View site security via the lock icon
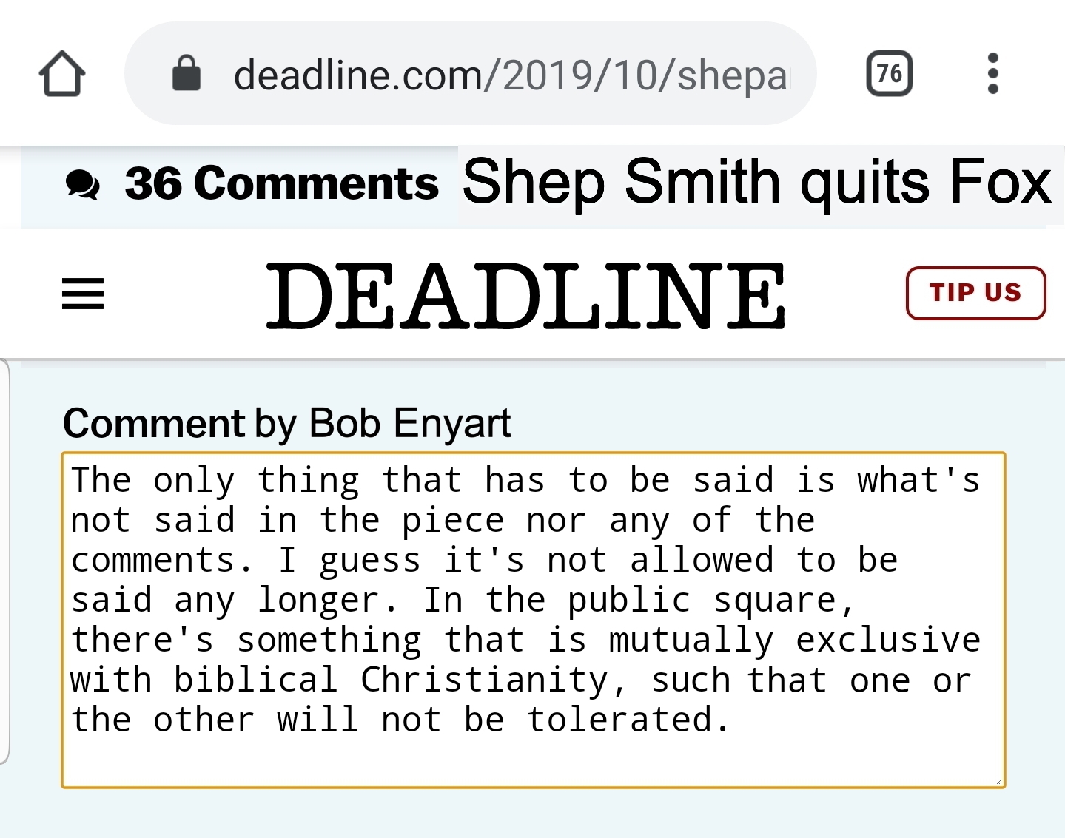Image resolution: width=1065 pixels, height=838 pixels. [x=187, y=74]
